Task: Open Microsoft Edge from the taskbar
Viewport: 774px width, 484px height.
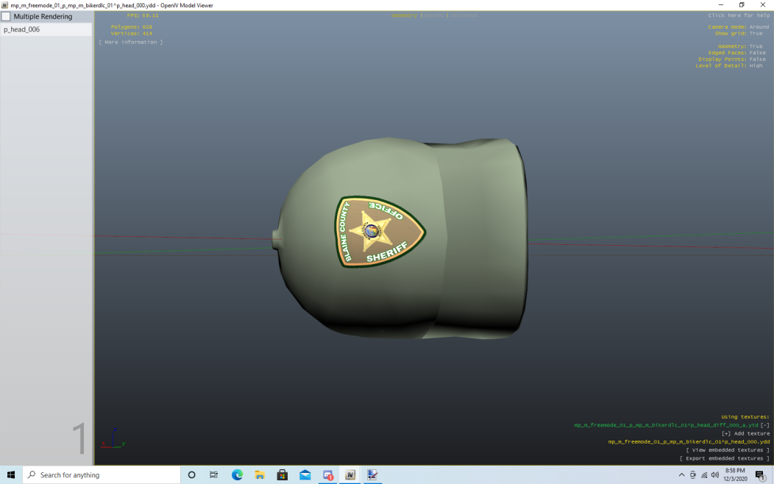Action: point(237,475)
